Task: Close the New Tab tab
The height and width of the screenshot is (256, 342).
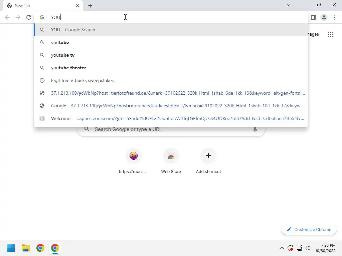Action: click(77, 6)
